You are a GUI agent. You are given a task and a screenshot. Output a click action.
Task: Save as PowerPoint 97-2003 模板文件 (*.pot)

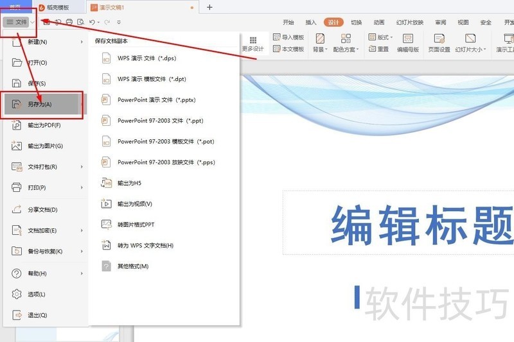[x=165, y=141]
